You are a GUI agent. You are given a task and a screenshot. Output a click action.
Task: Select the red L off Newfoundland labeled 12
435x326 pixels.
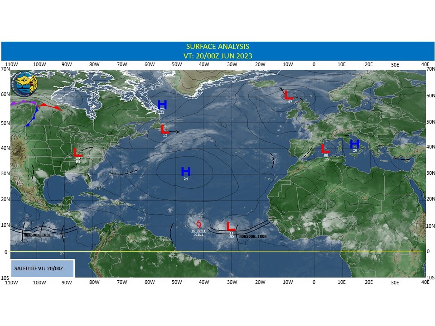pyautogui.click(x=165, y=129)
